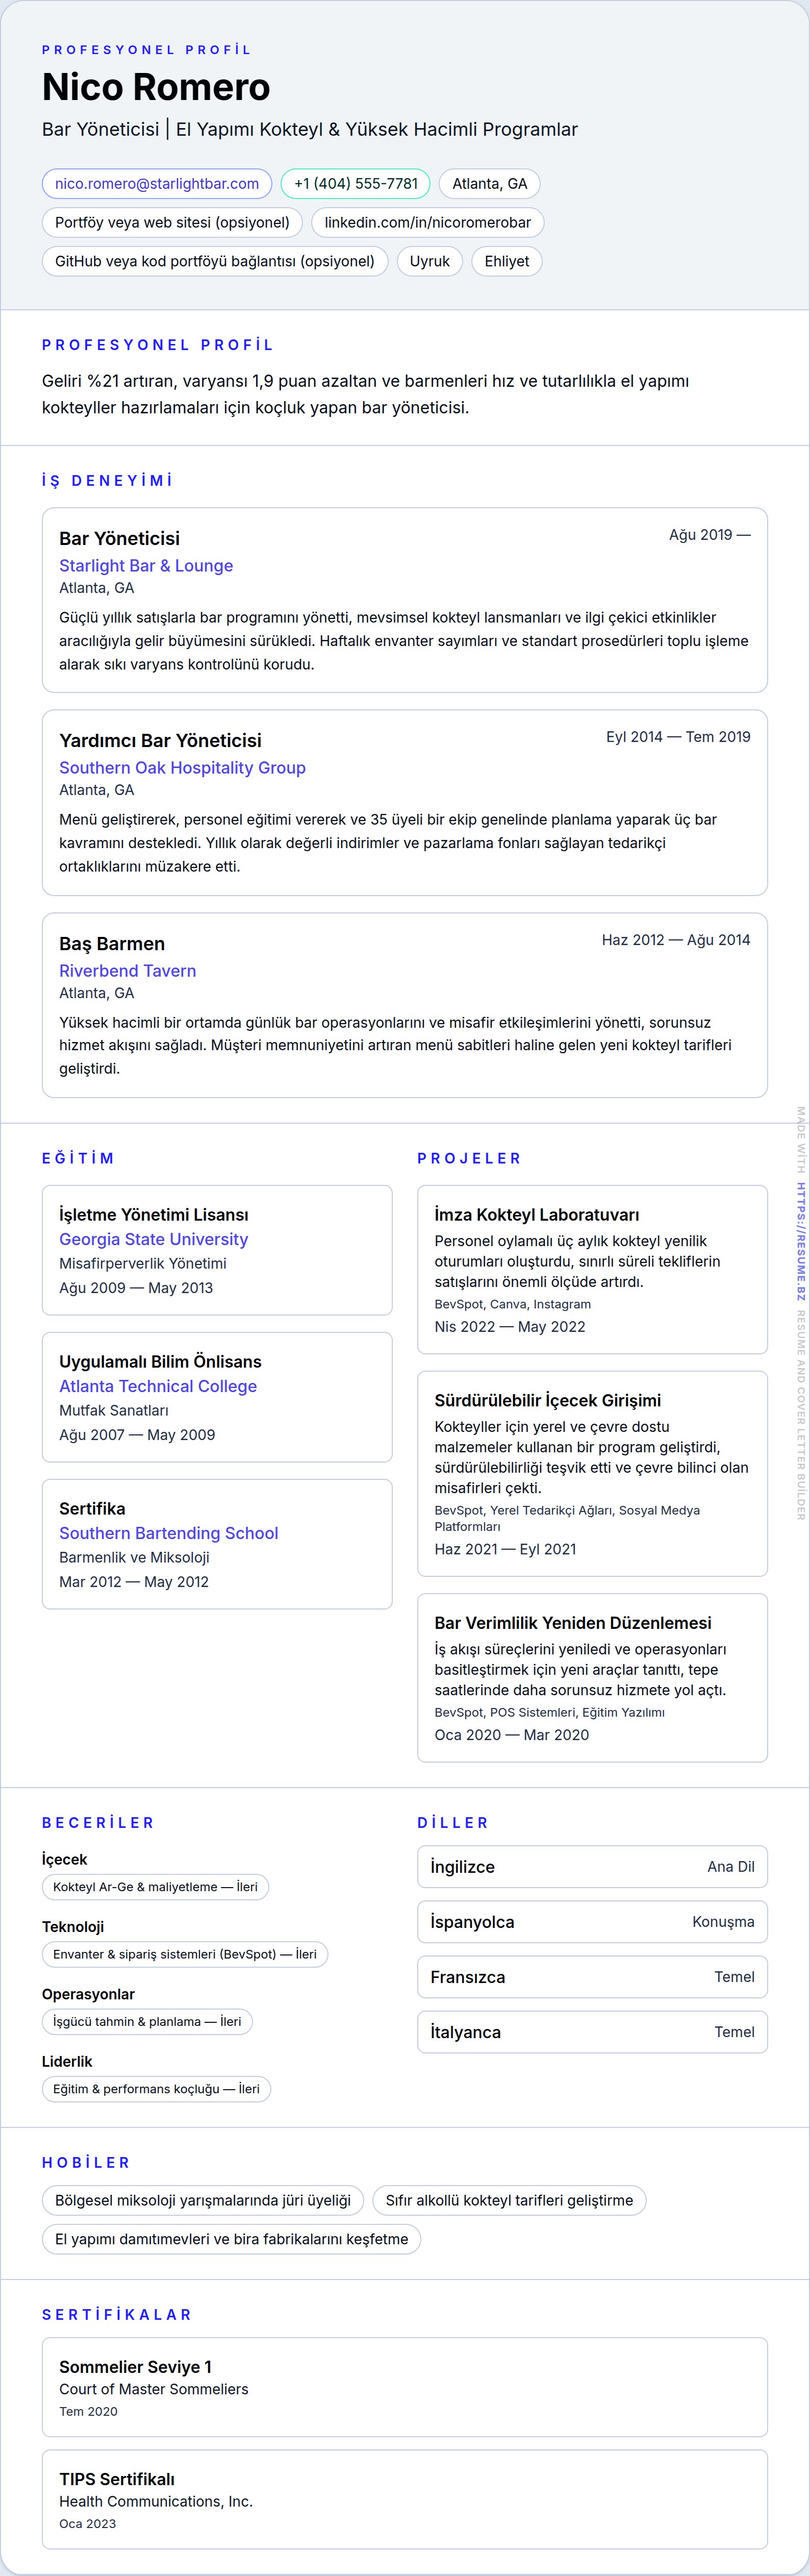810x2576 pixels.
Task: Click the Southern Bartending School link
Action: [x=168, y=1533]
